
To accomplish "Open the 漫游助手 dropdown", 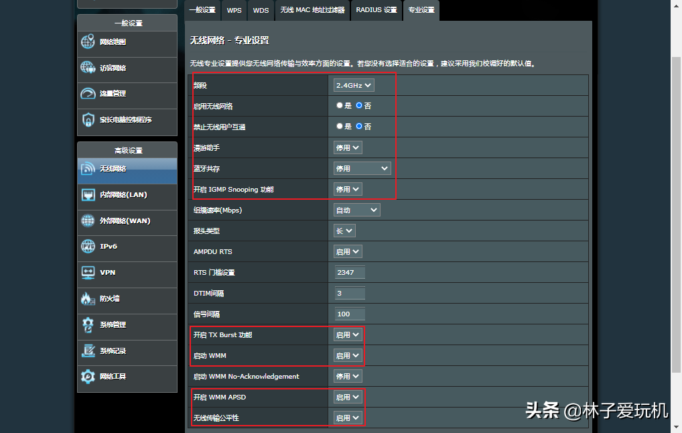I will coord(348,147).
